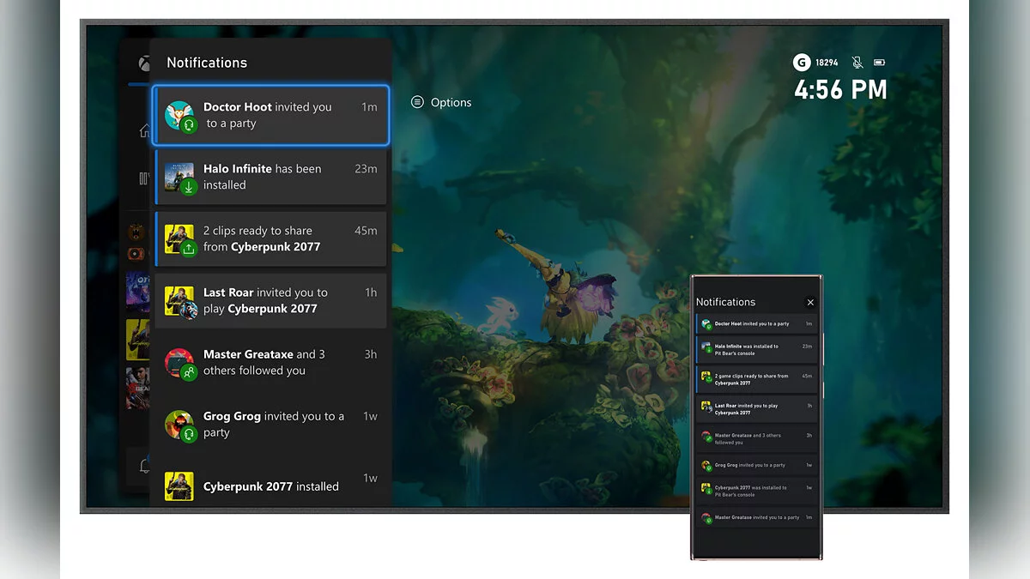Click the Cyberpunk 2077 installed game icon
The width and height of the screenshot is (1030, 579).
179,486
